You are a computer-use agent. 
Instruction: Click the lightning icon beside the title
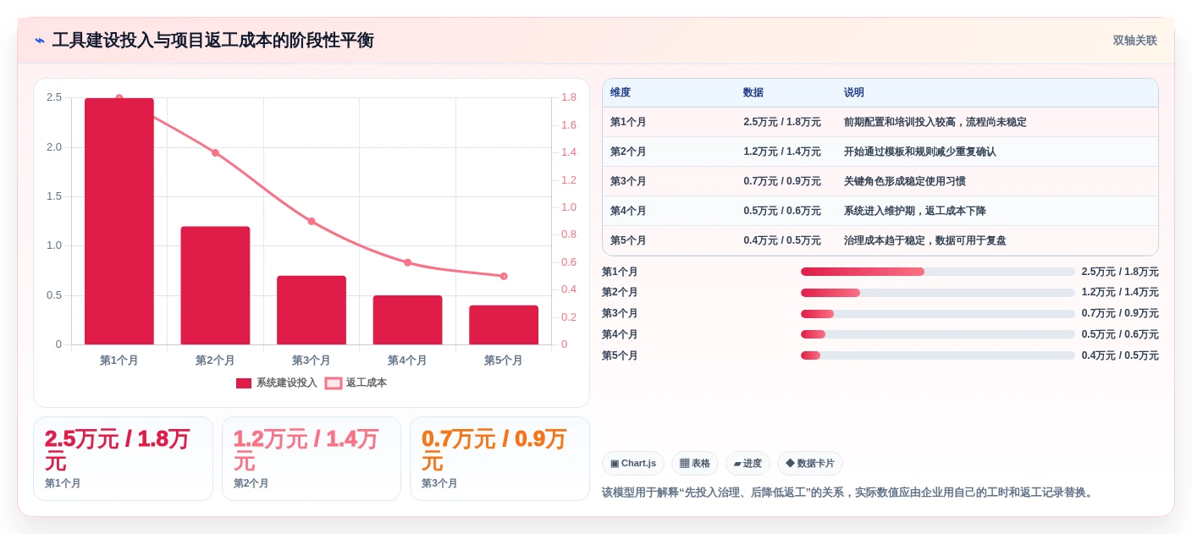40,41
